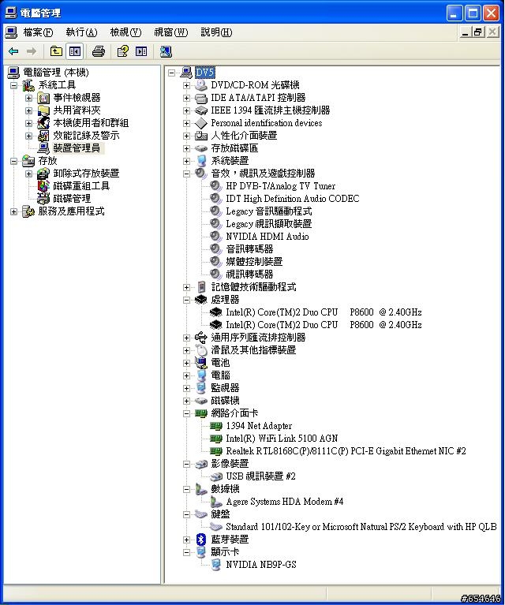Select USB 視訊裝置 #2
This screenshot has height=605, width=505.
pyautogui.click(x=260, y=476)
